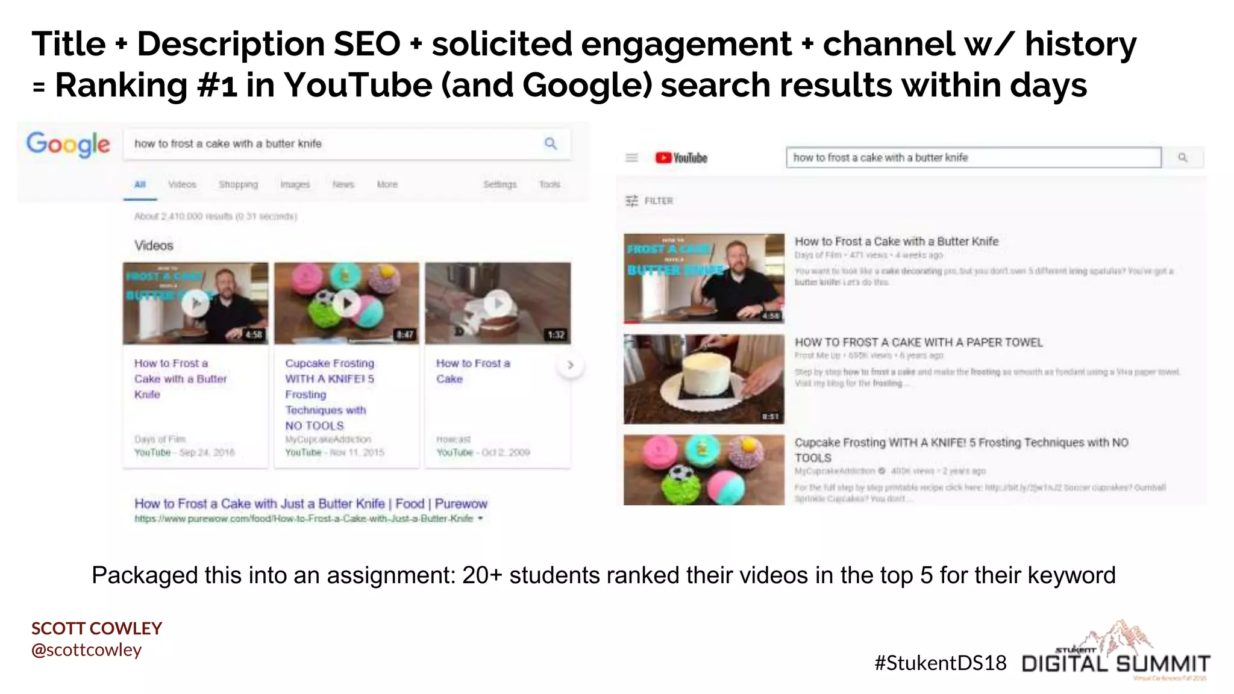
Task: Click the Purewow green URL text
Action: pyautogui.click(x=304, y=518)
